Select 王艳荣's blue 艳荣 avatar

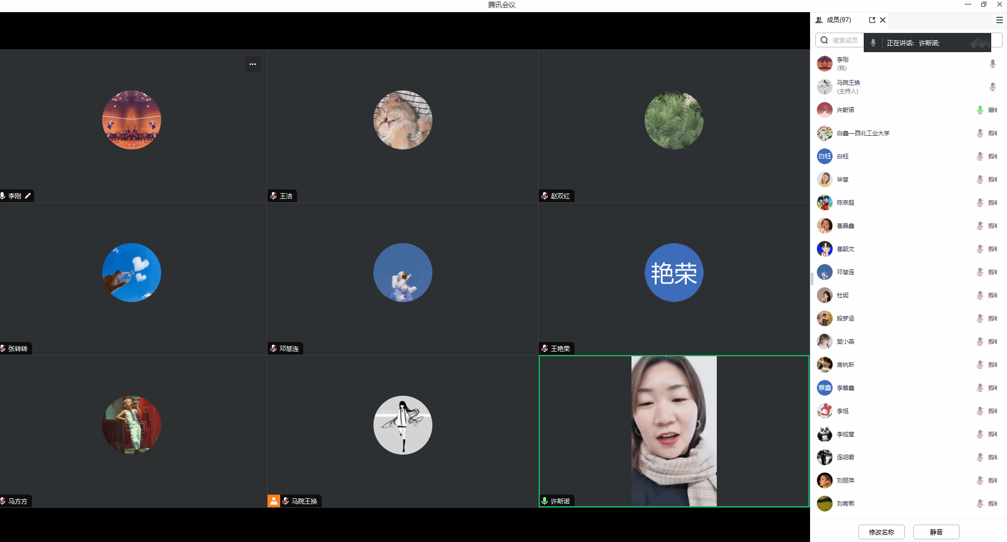(x=674, y=273)
